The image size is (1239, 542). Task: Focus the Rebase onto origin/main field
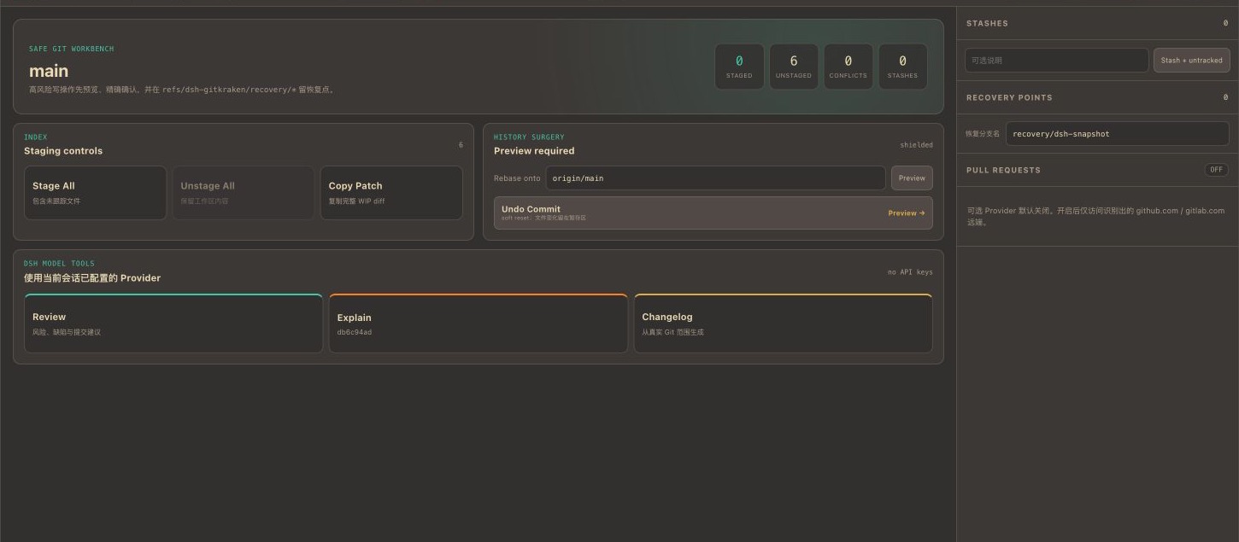point(715,178)
